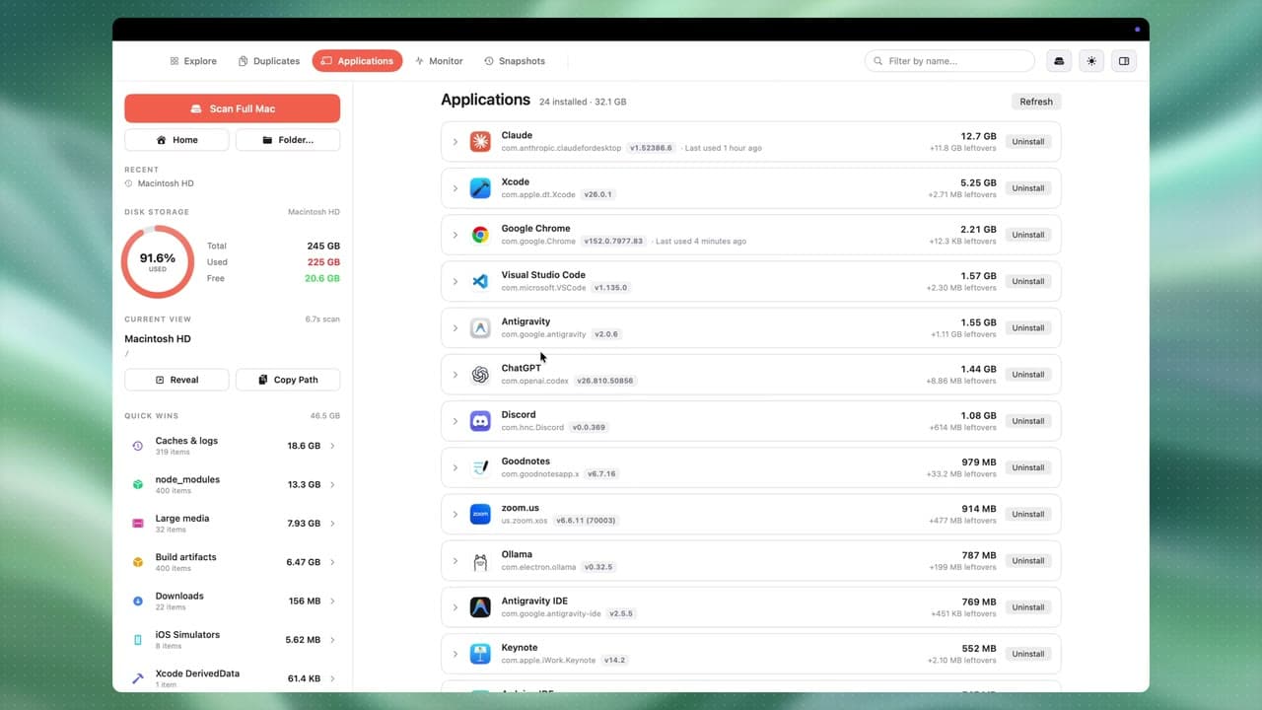Viewport: 1262px width, 710px height.
Task: Open the Snapshots tab
Action: pos(515,61)
